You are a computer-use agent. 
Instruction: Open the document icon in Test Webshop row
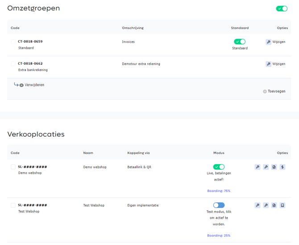pyautogui.click(x=274, y=205)
